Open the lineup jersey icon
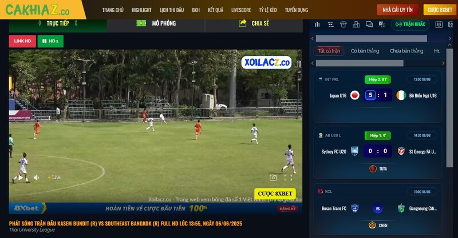Image resolution: width=458 pixels, height=238 pixels. [x=343, y=25]
